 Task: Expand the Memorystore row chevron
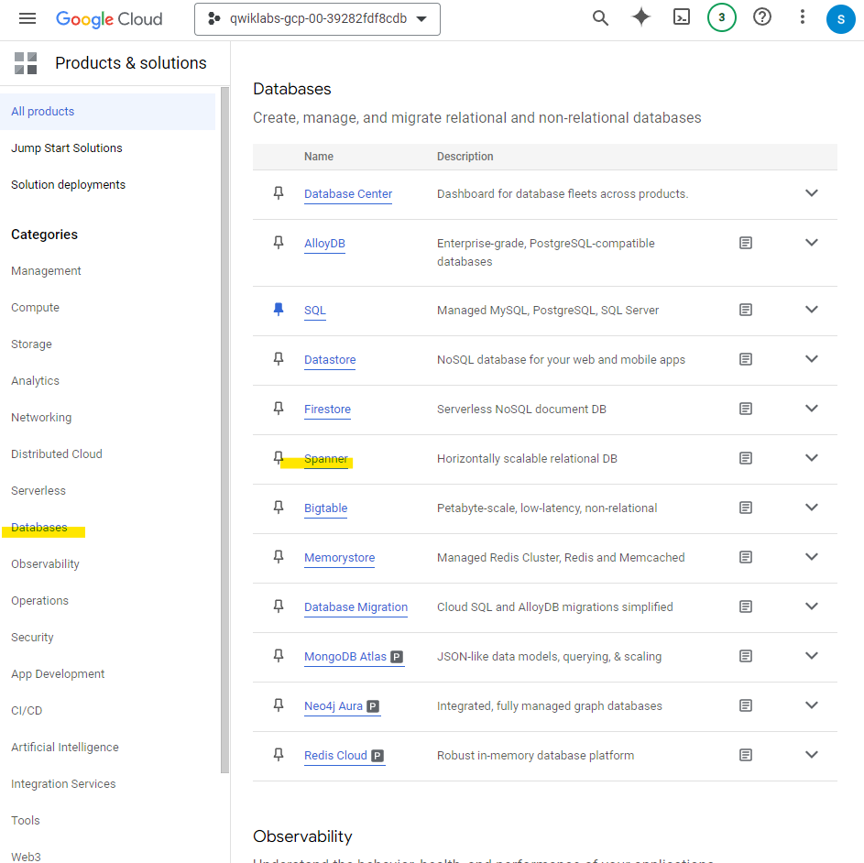(x=812, y=557)
